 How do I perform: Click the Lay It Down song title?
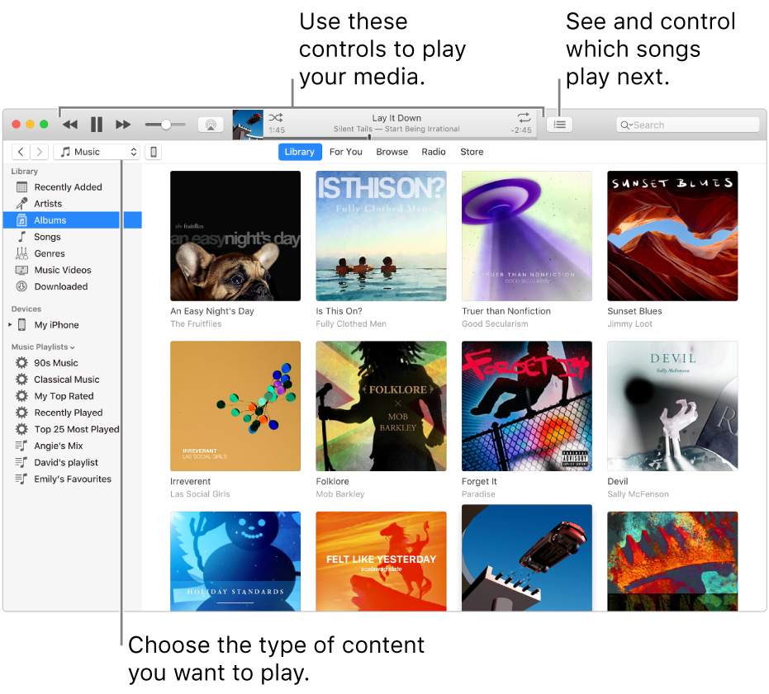(x=396, y=118)
